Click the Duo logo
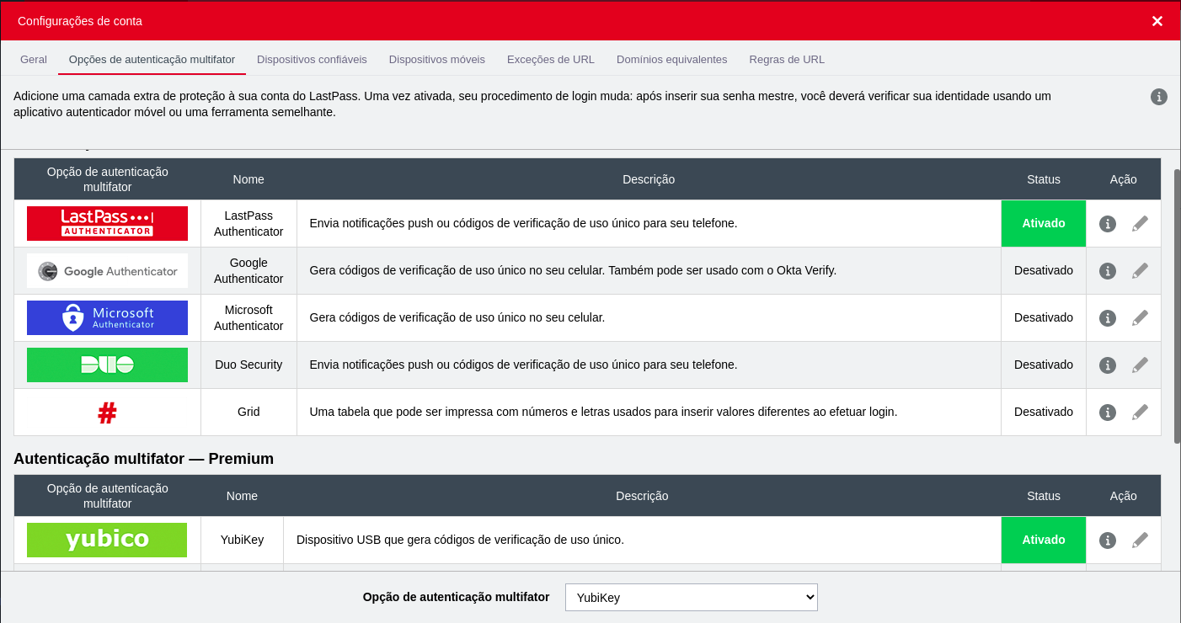The height and width of the screenshot is (623, 1181). pos(107,365)
